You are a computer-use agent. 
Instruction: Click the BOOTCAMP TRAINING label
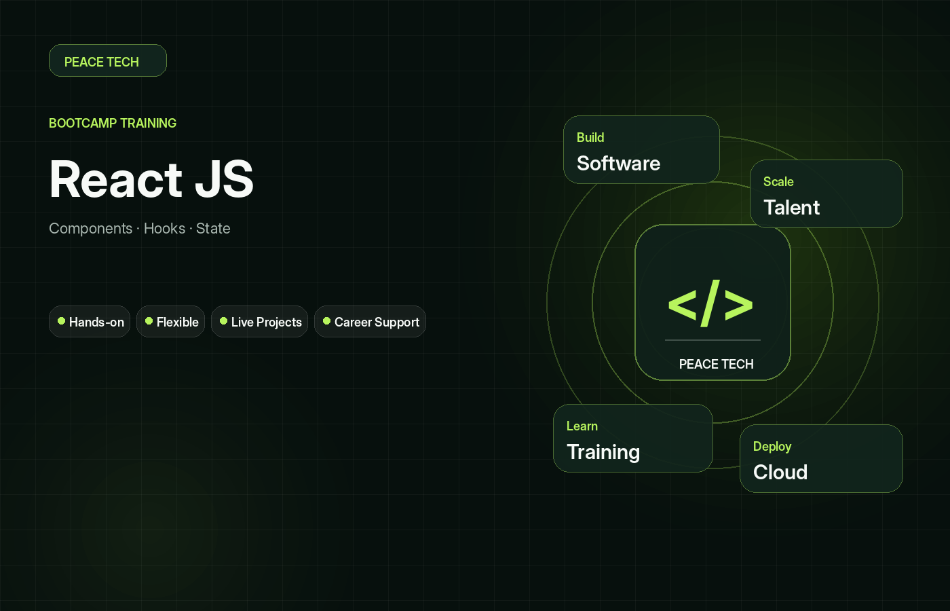point(113,123)
